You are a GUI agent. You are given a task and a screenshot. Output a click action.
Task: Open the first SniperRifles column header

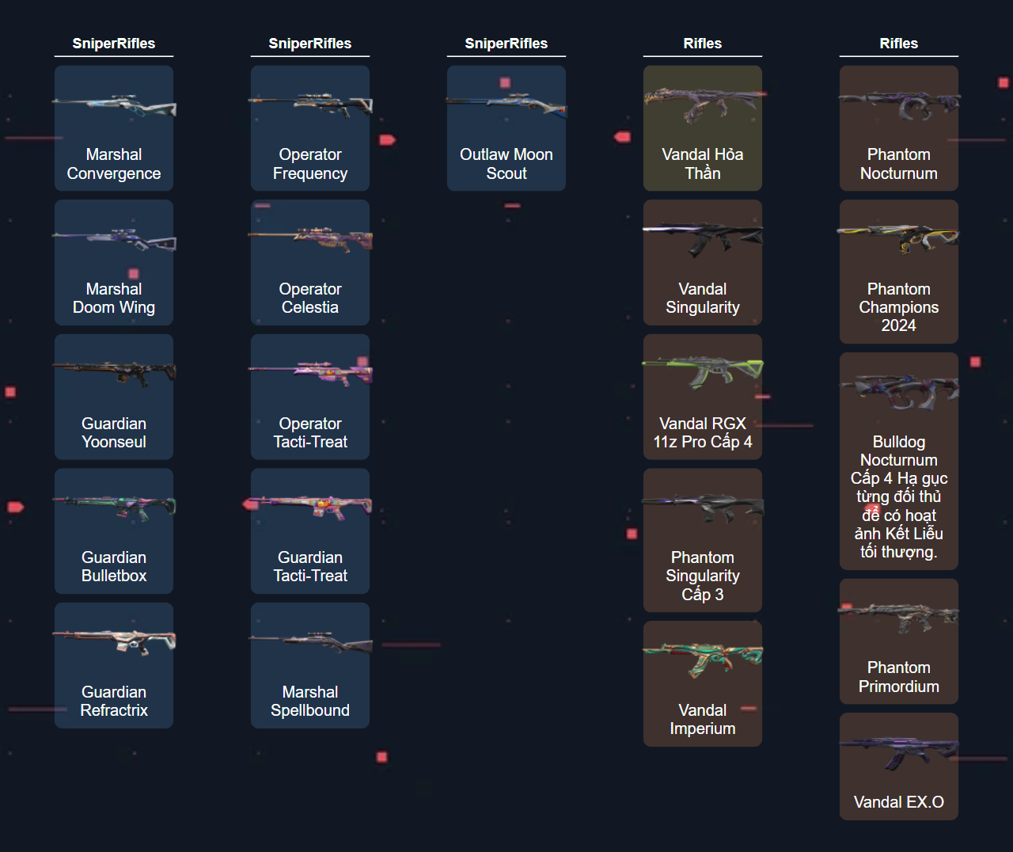[114, 44]
